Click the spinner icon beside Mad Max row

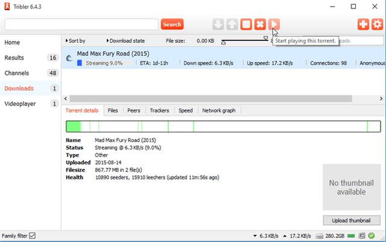click(x=69, y=58)
